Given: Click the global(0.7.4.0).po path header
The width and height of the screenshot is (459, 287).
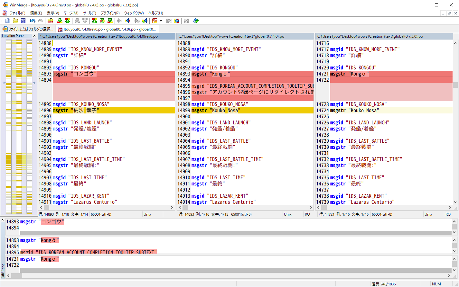Looking at the screenshot, I should (245, 36).
